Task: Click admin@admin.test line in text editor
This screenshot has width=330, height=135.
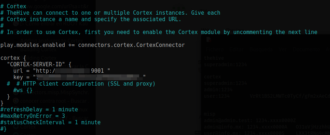Action: coord(250,121)
